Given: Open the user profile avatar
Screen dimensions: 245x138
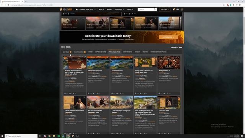Looking at the screenshot, I should [182, 10].
